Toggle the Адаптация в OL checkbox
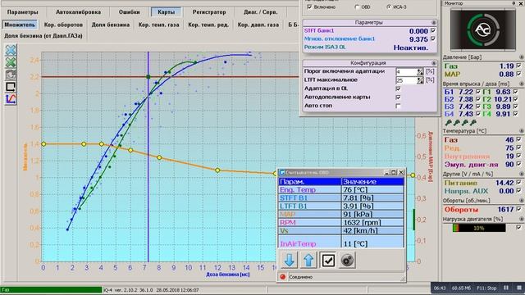Image resolution: width=525 pixels, height=295 pixels. click(398, 88)
